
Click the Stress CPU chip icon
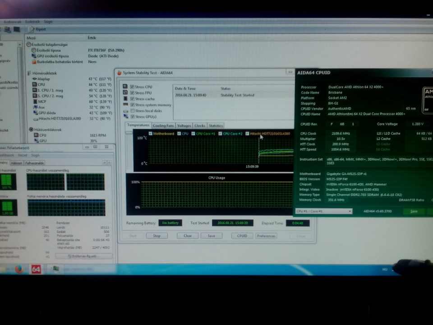[x=125, y=87]
